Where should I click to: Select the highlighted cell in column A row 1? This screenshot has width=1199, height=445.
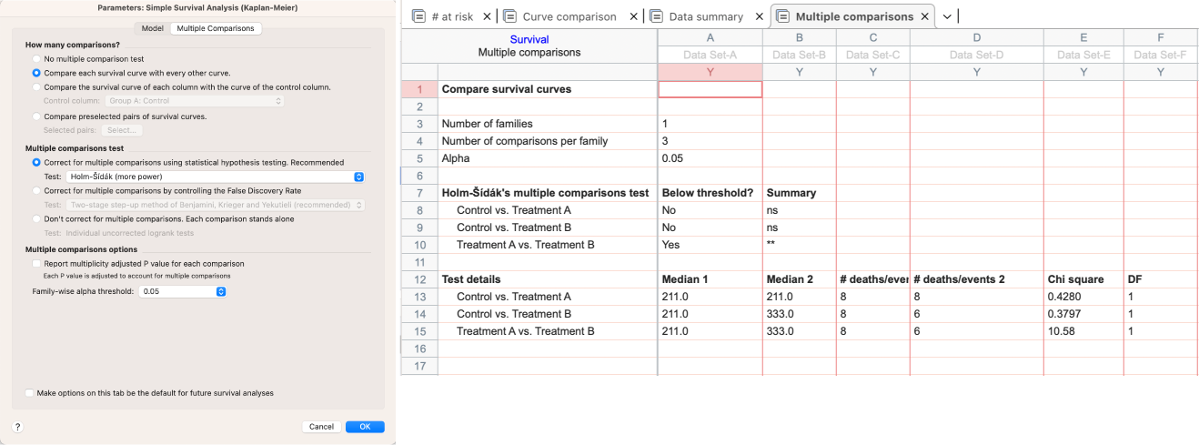[710, 89]
